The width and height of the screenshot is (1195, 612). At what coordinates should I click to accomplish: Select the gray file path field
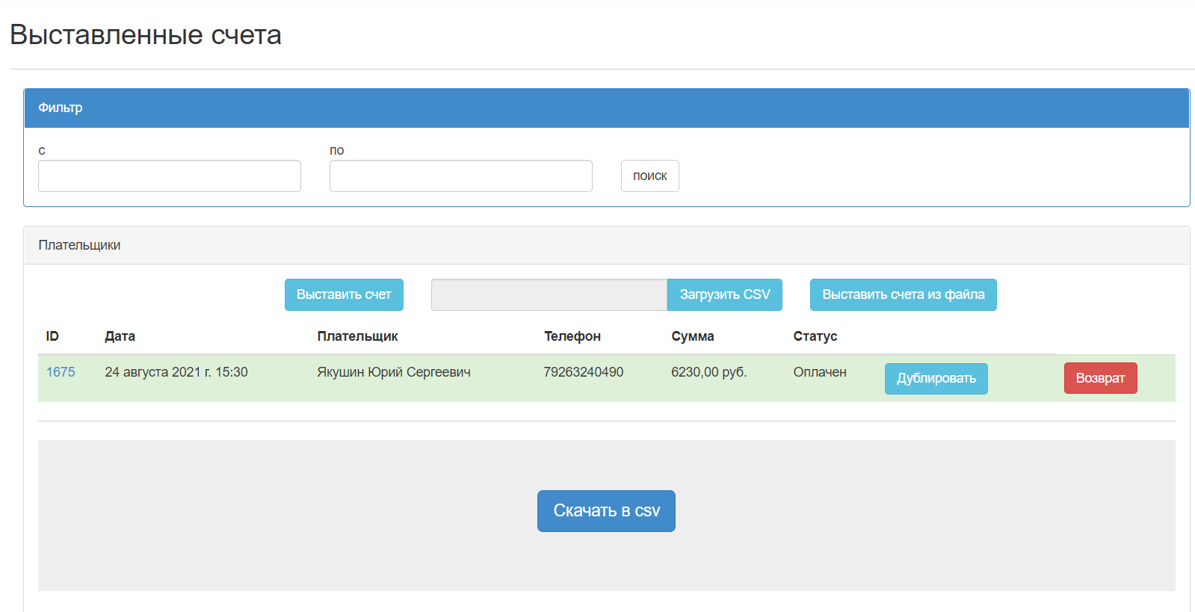point(549,294)
